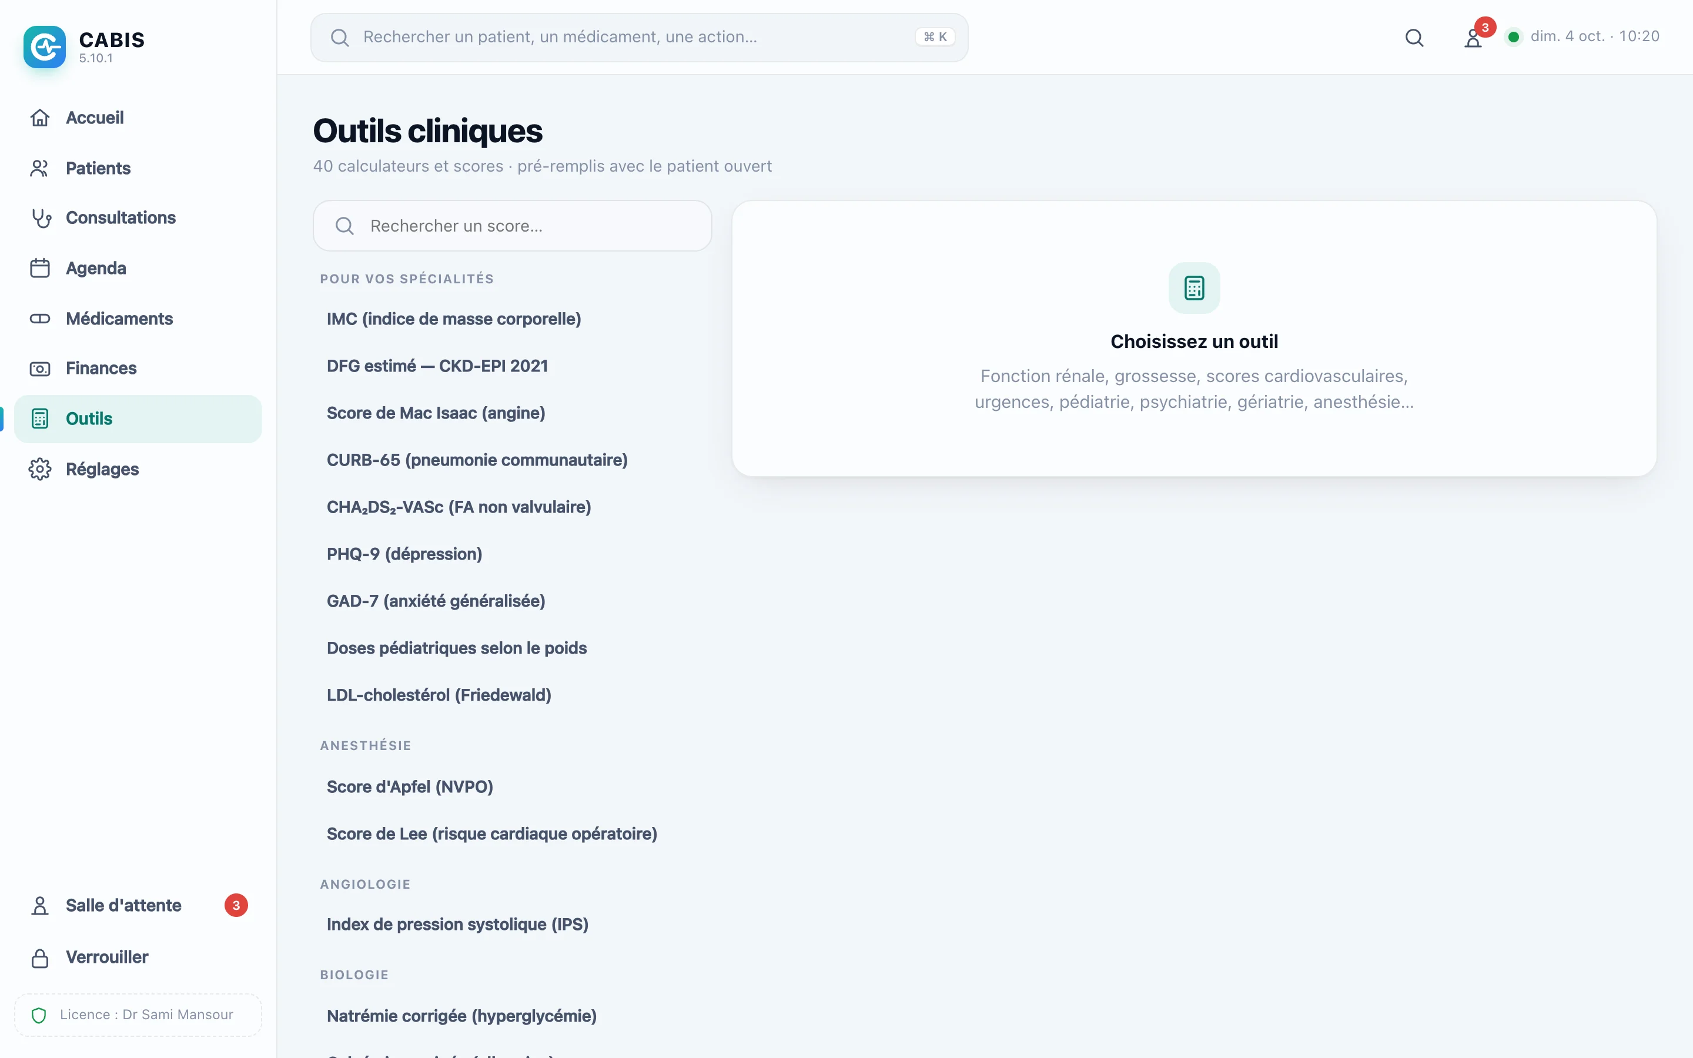Switch to the Agenda section

pos(138,268)
